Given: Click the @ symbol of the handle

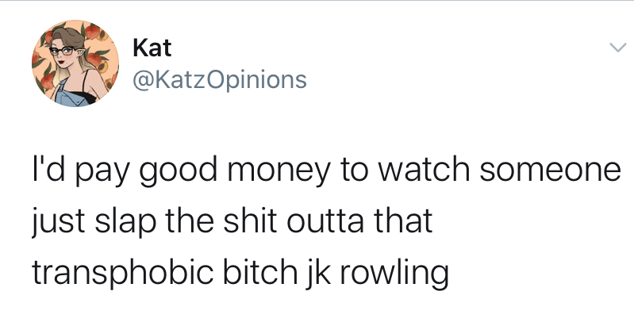Looking at the screenshot, I should (x=142, y=80).
